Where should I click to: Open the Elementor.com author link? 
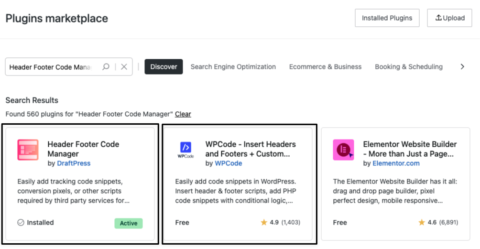pos(396,163)
